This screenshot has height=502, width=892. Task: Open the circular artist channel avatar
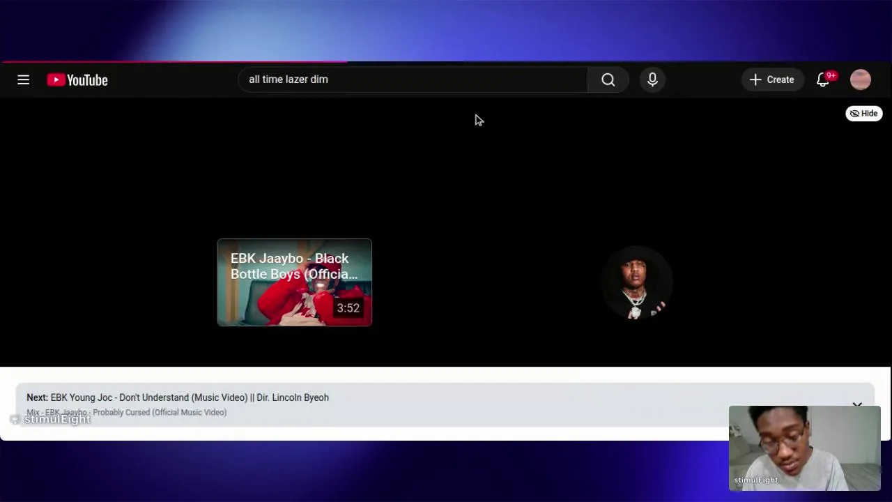point(636,282)
